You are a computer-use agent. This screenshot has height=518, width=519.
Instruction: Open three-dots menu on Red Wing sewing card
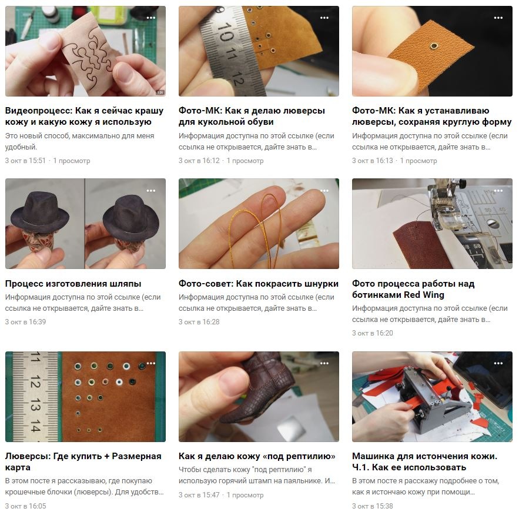tap(498, 191)
